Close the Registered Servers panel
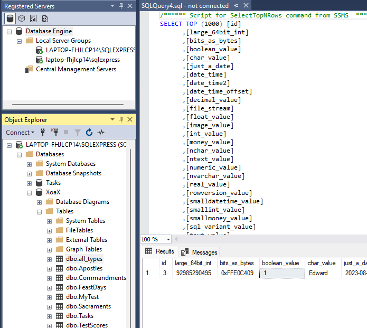 (x=130, y=6)
